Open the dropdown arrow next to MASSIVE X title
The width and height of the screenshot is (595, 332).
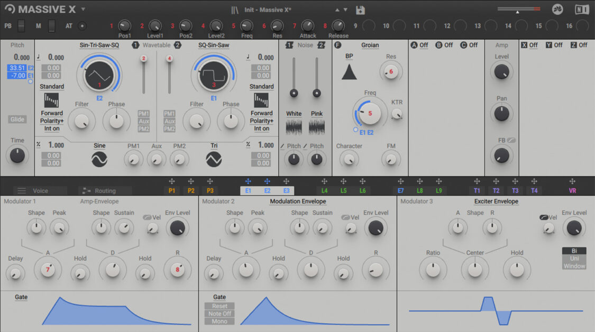[x=84, y=8]
